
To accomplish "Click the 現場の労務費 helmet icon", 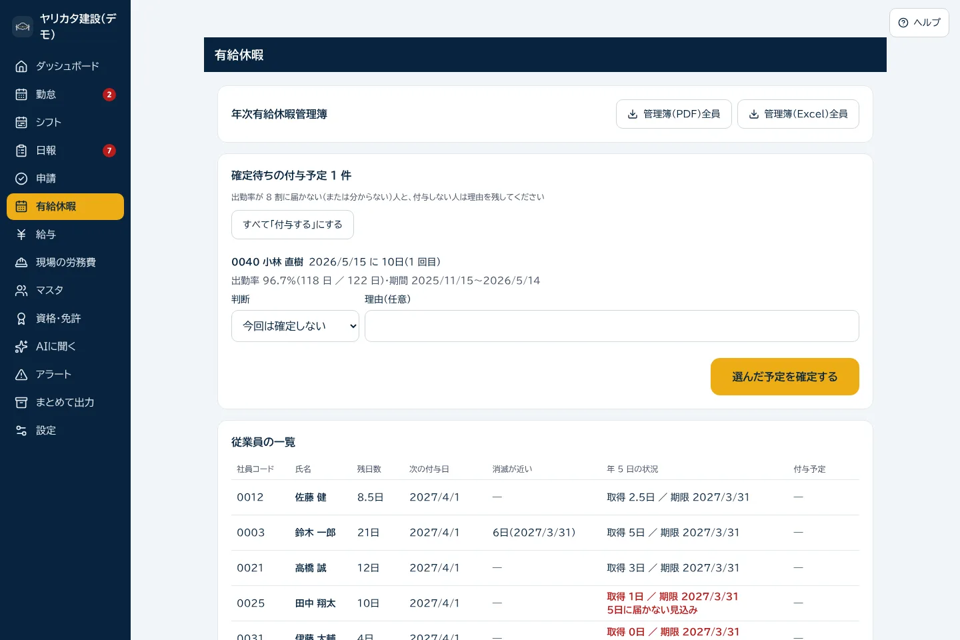I will coord(21,262).
